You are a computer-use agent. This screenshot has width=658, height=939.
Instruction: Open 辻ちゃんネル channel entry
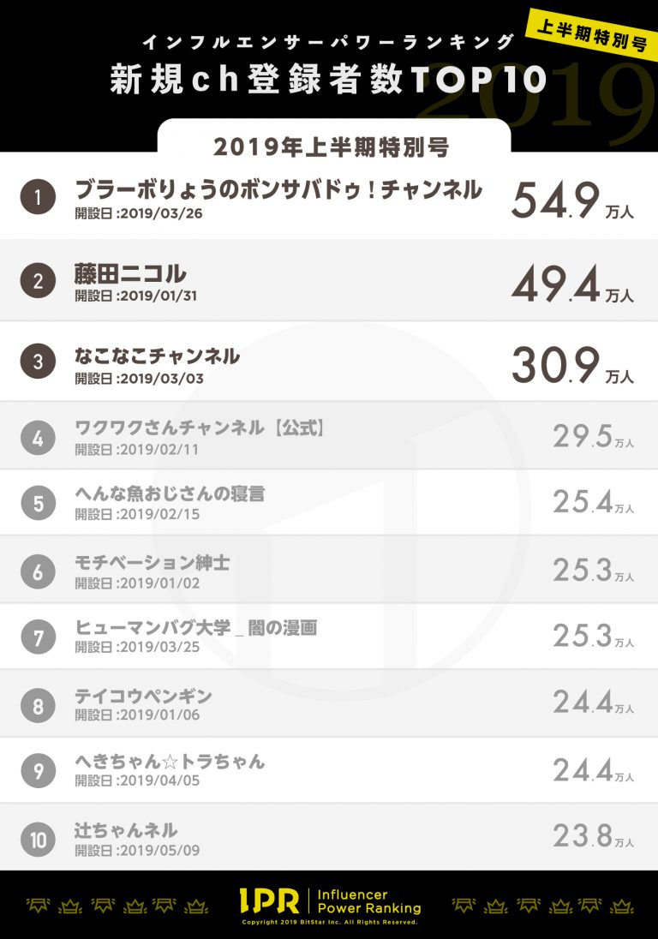coord(126,830)
